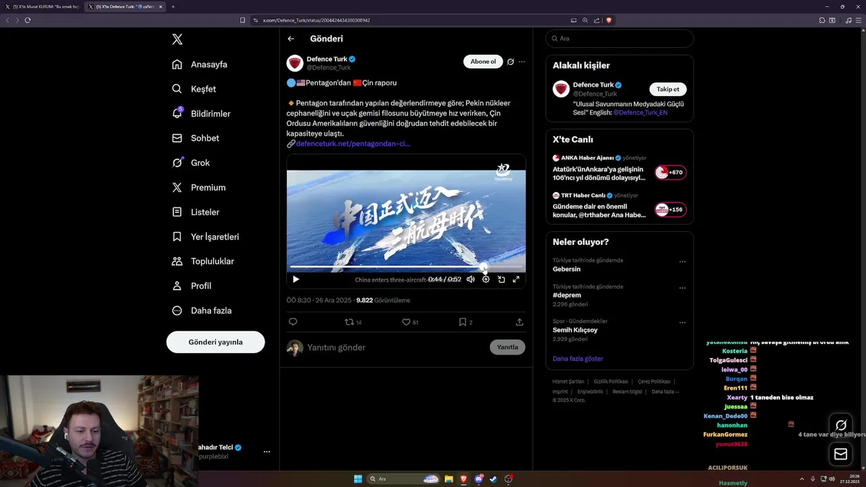Open the floating messages envelope button

pyautogui.click(x=841, y=454)
